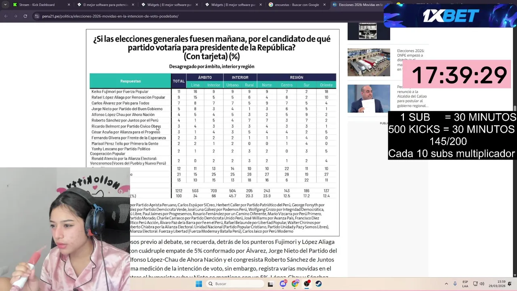
Task: Reload the current page
Action: point(25,16)
